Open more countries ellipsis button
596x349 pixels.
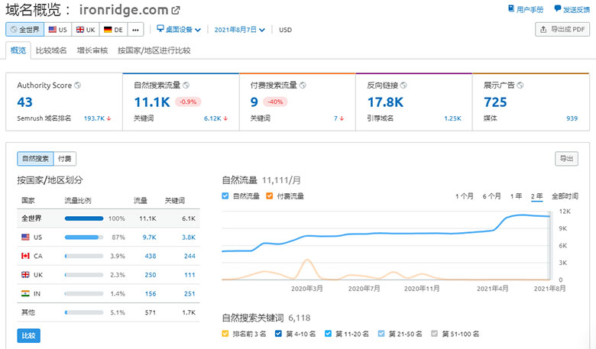pos(136,30)
